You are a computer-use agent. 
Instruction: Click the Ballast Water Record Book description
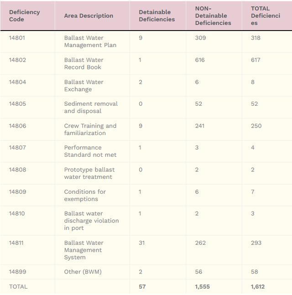83,63
